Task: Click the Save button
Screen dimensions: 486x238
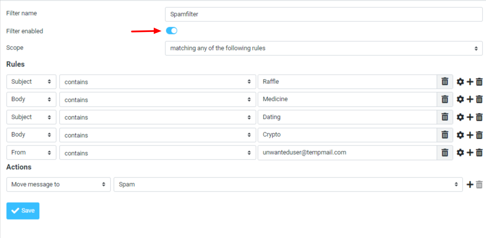Action: (x=23, y=211)
